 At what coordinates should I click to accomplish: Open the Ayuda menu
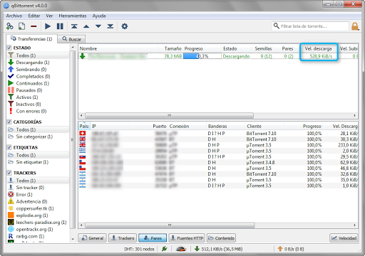click(x=99, y=16)
